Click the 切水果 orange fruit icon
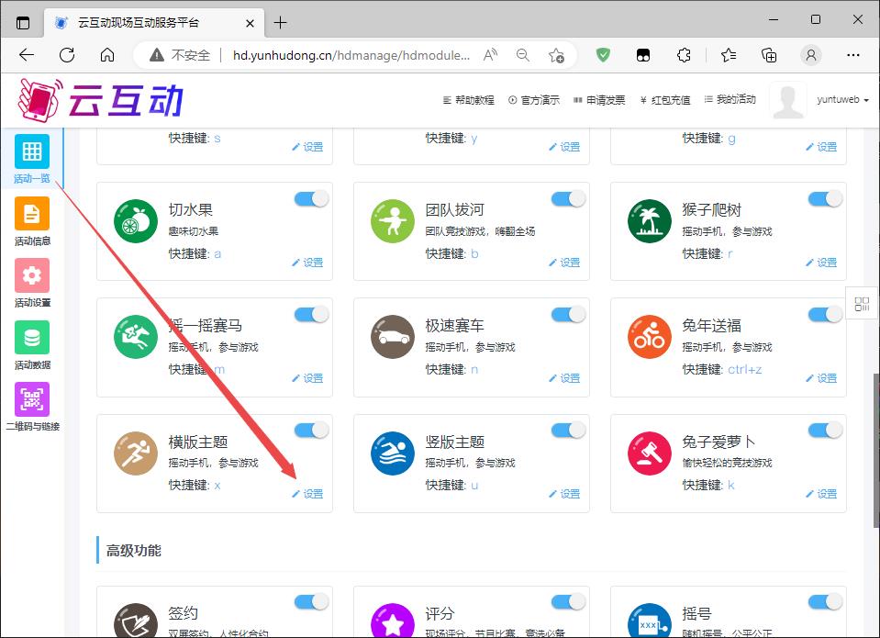 136,222
